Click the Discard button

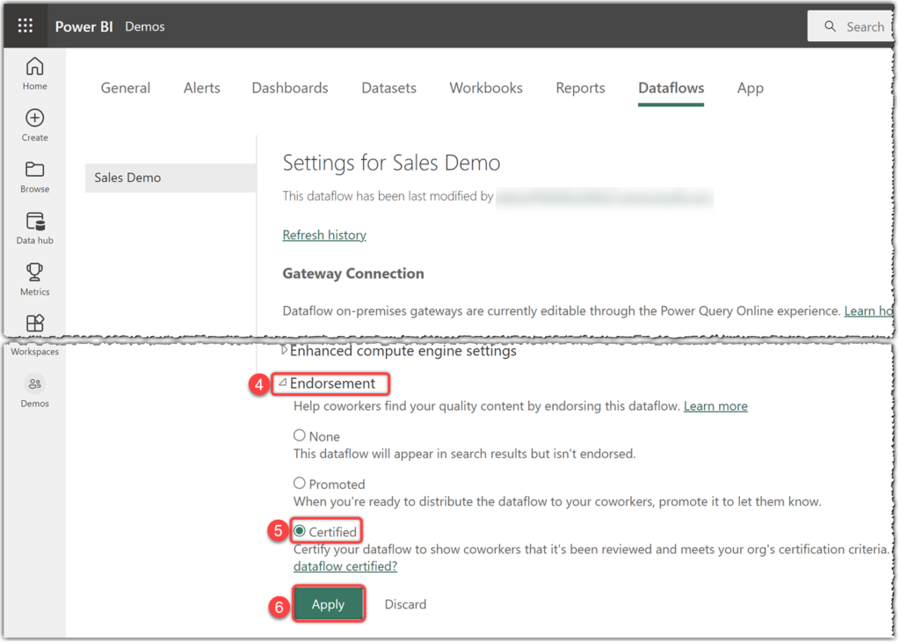(405, 604)
